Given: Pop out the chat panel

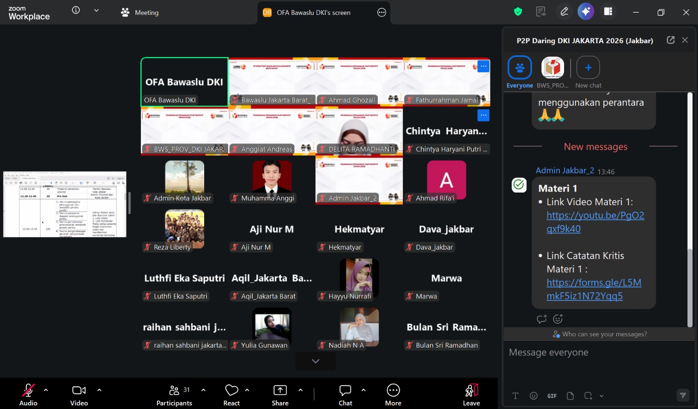Looking at the screenshot, I should (x=671, y=40).
